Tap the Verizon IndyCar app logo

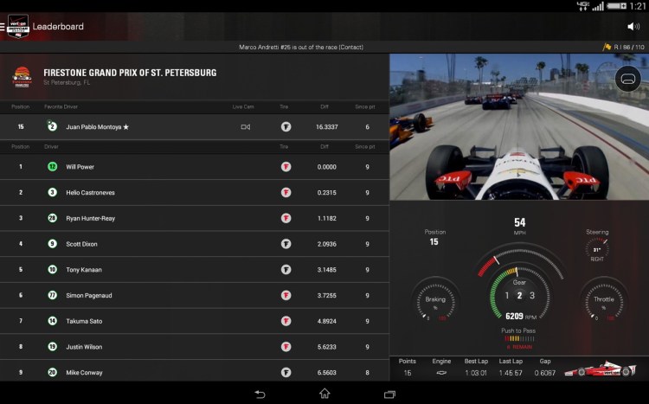click(x=18, y=27)
